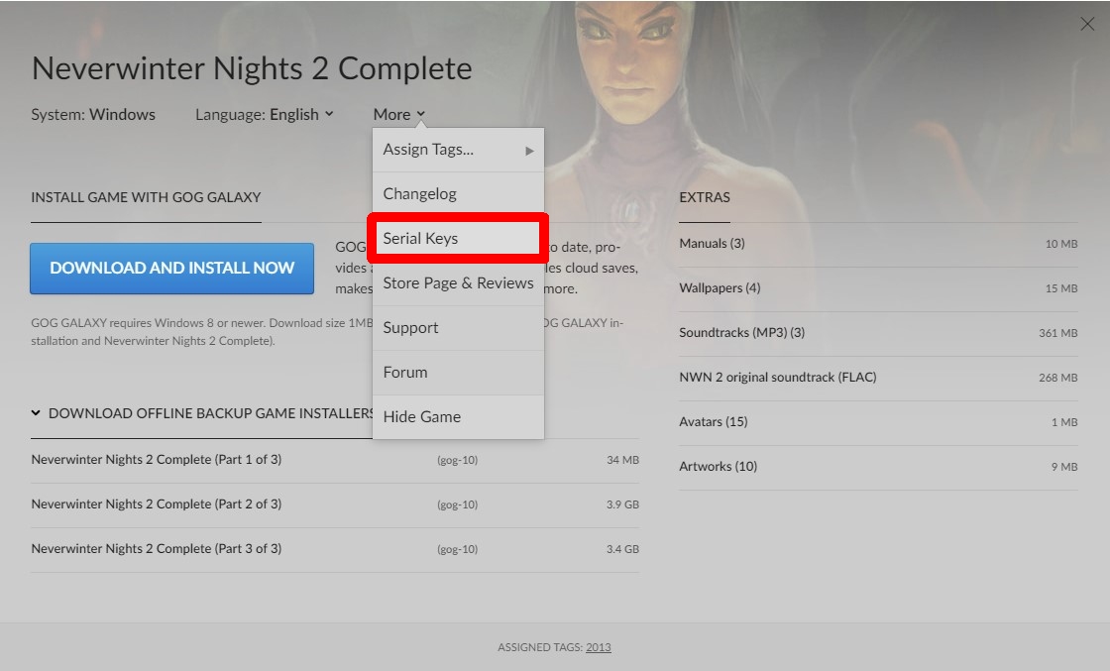Collapse the More dropdown menu
The height and width of the screenshot is (671, 1110).
399,115
